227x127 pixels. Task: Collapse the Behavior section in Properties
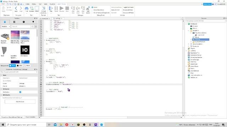[x=1, y=89]
